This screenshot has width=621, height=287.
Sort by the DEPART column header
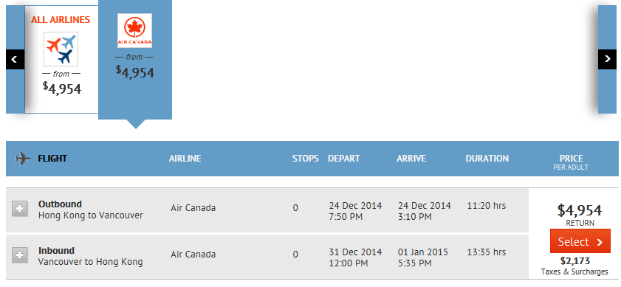tap(344, 159)
